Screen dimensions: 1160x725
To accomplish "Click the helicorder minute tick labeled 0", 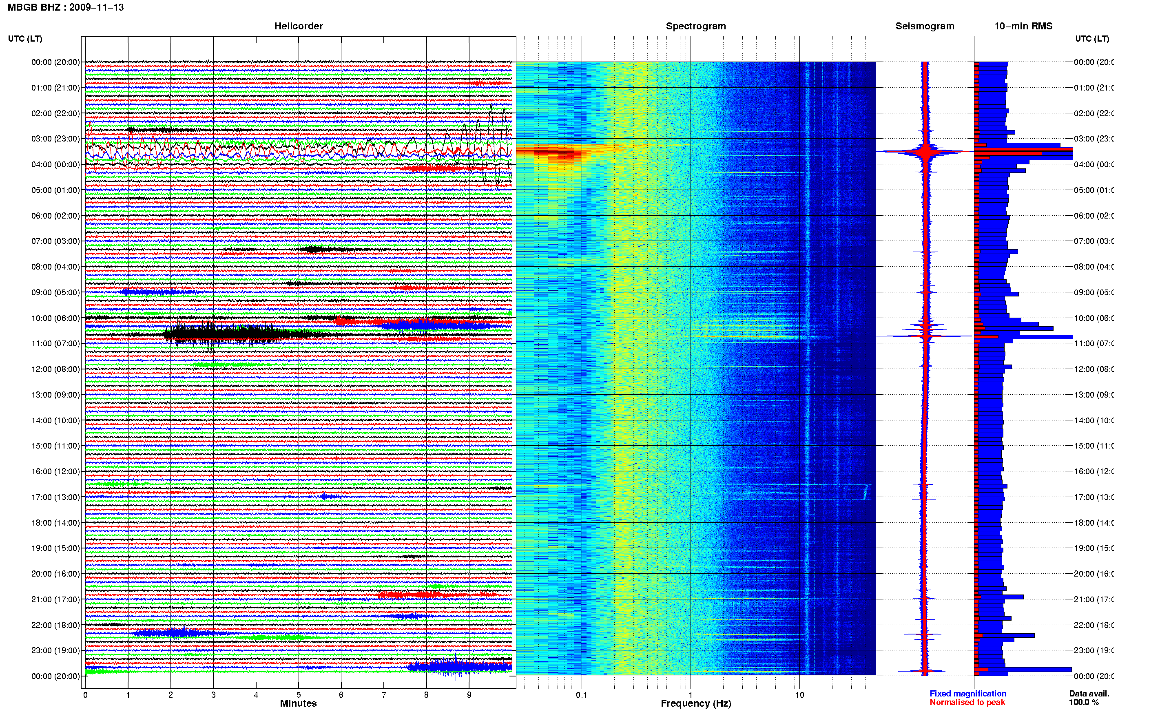I will (85, 694).
